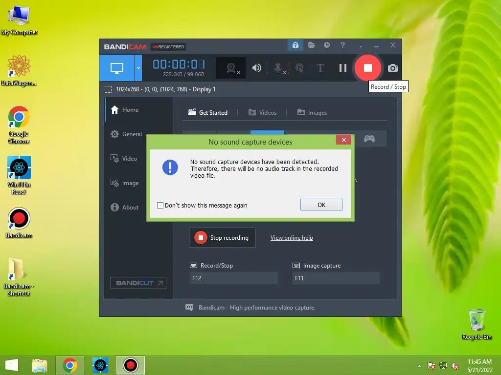
Task: Switch to the Images tab
Action: tap(312, 113)
